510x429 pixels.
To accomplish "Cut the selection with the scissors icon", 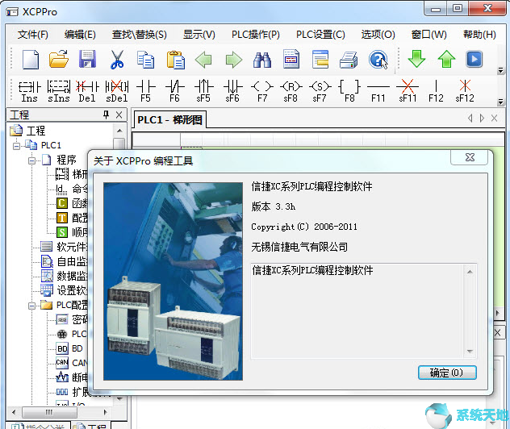I will click(117, 59).
